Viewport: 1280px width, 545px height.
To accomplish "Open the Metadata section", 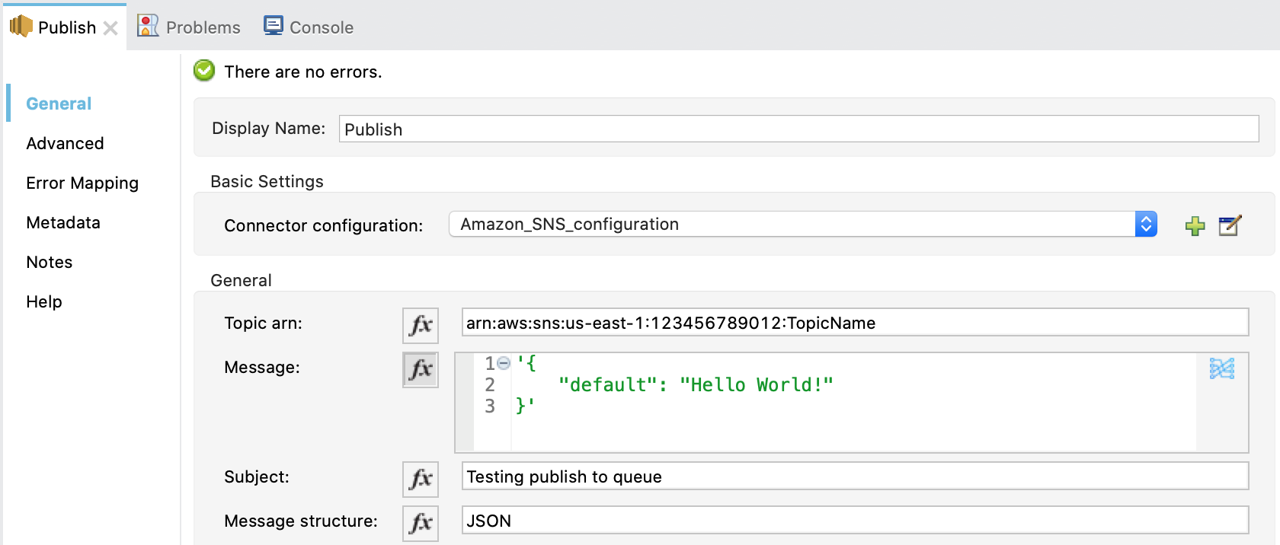I will [x=63, y=222].
